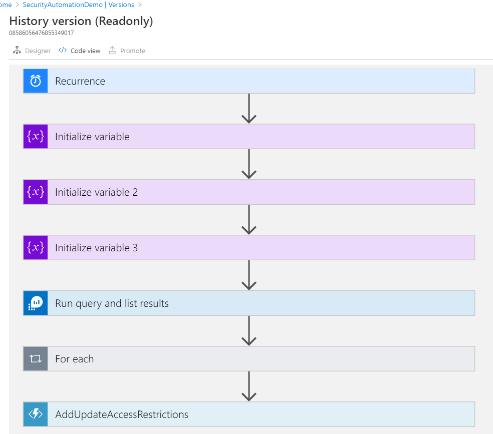
Task: Click arrow connector below Recurrence step
Action: 249,109
